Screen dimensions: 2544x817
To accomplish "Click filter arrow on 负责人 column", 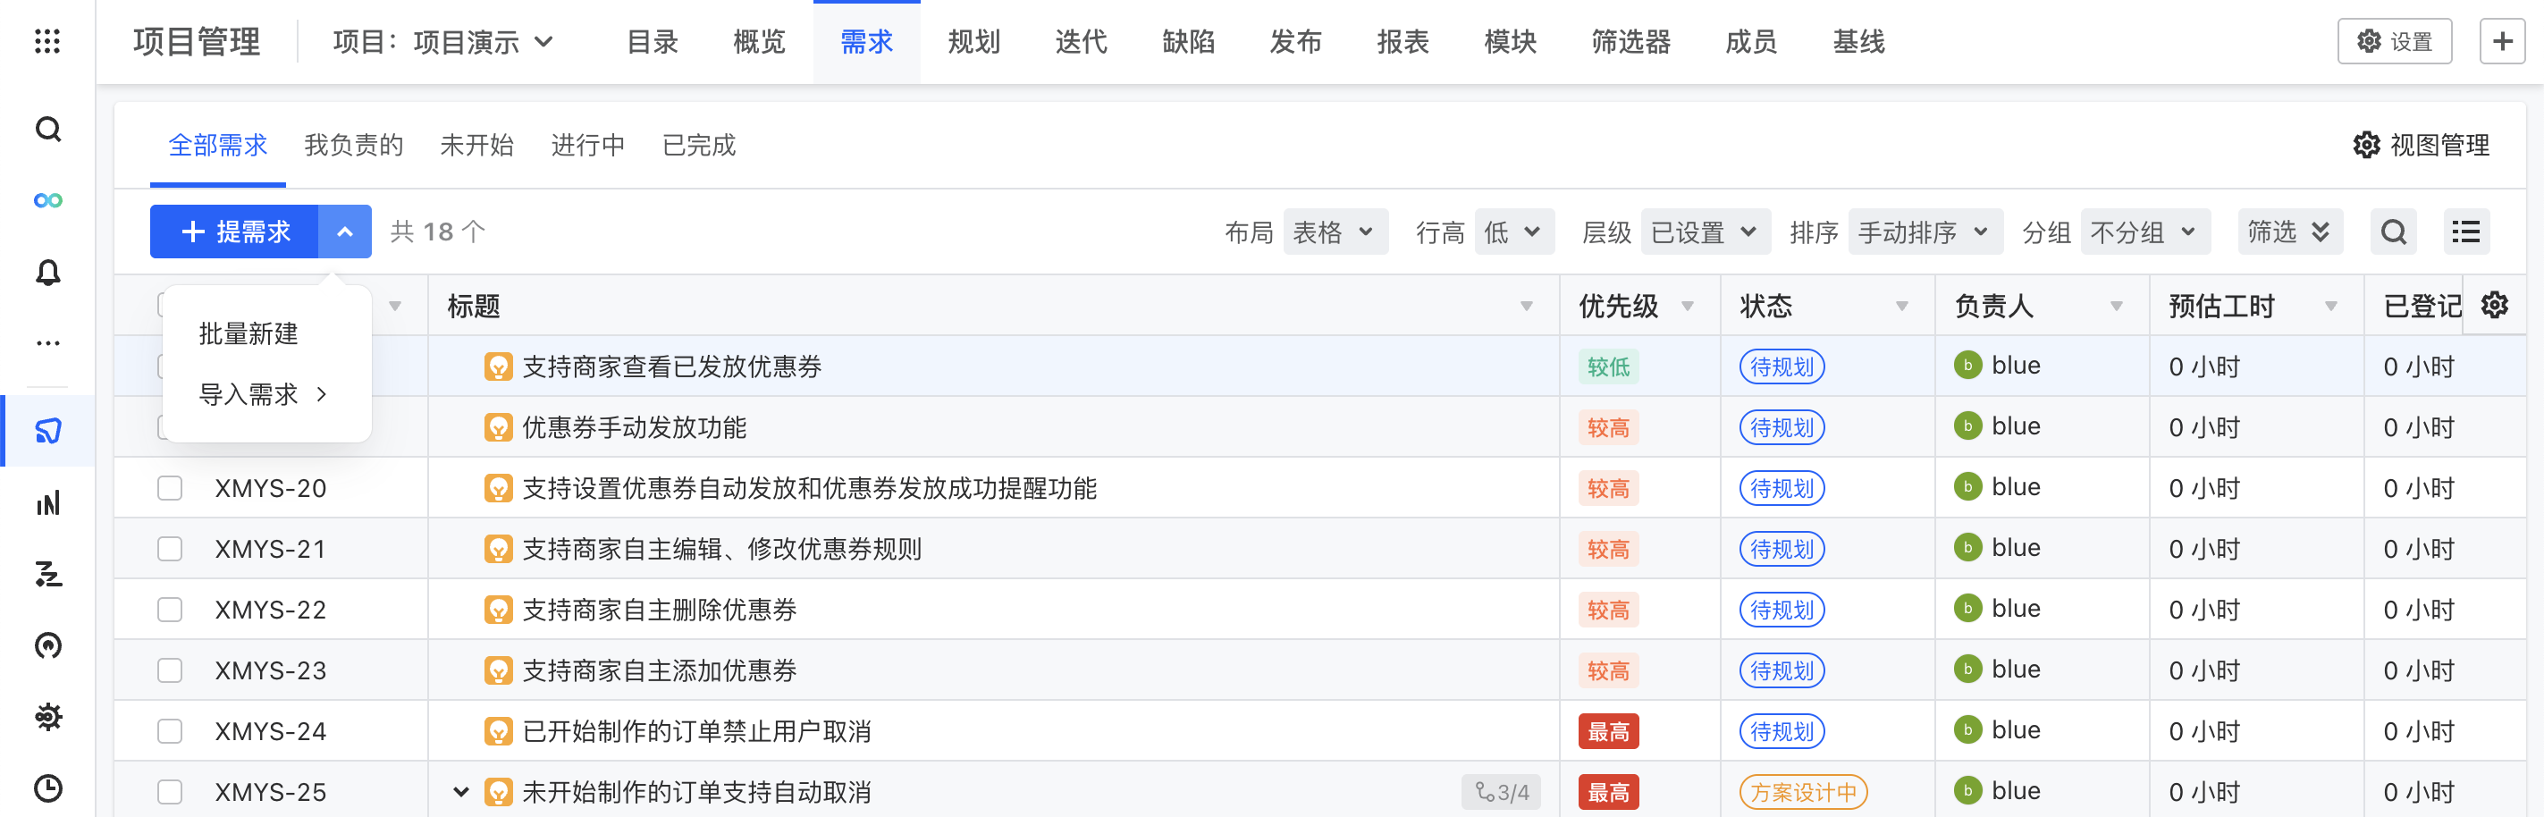I will click(x=2116, y=307).
